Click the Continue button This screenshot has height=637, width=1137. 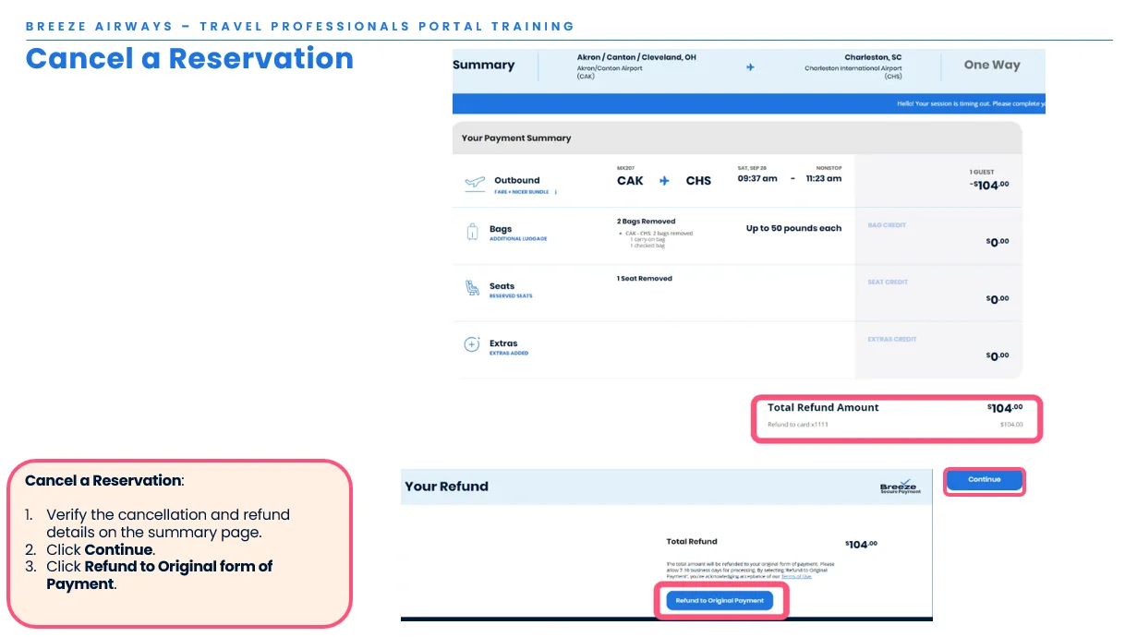click(985, 480)
